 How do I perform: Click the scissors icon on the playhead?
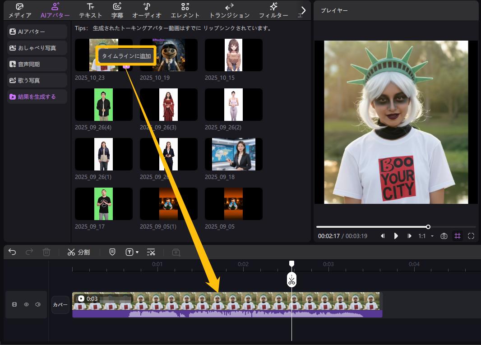point(291,281)
